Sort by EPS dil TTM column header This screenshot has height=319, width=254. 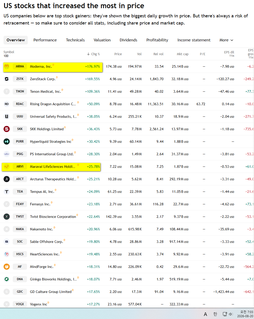tap(229, 54)
